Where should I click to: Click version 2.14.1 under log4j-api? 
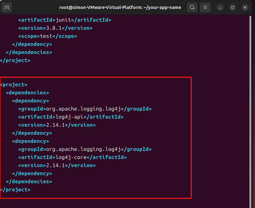57,125
